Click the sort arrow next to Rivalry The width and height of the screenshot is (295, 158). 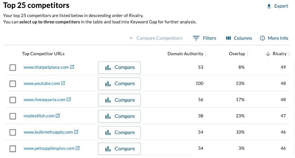coord(268,54)
